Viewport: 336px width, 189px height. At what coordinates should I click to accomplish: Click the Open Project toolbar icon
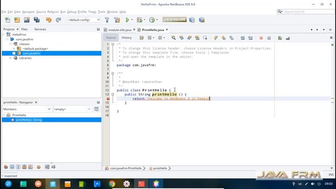coord(27,20)
